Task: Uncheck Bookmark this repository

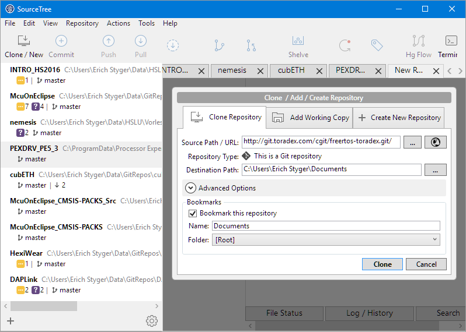Action: 193,213
